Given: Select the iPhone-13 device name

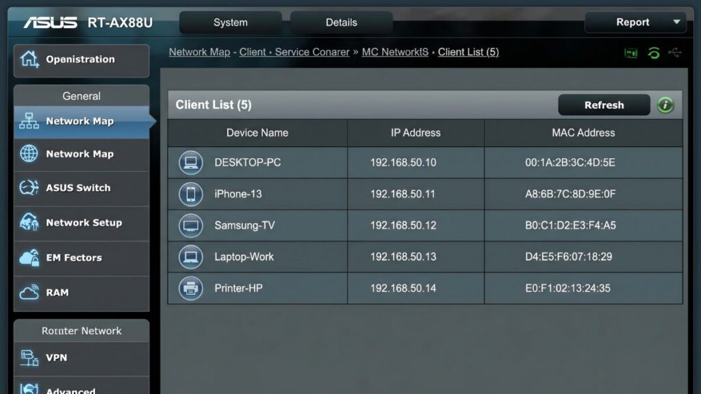Looking at the screenshot, I should click(238, 194).
